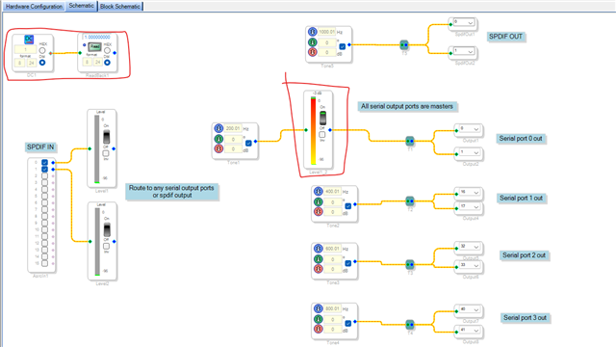Select the HEX radio button in DC1
Screen dimensions: 616x347
[42, 50]
